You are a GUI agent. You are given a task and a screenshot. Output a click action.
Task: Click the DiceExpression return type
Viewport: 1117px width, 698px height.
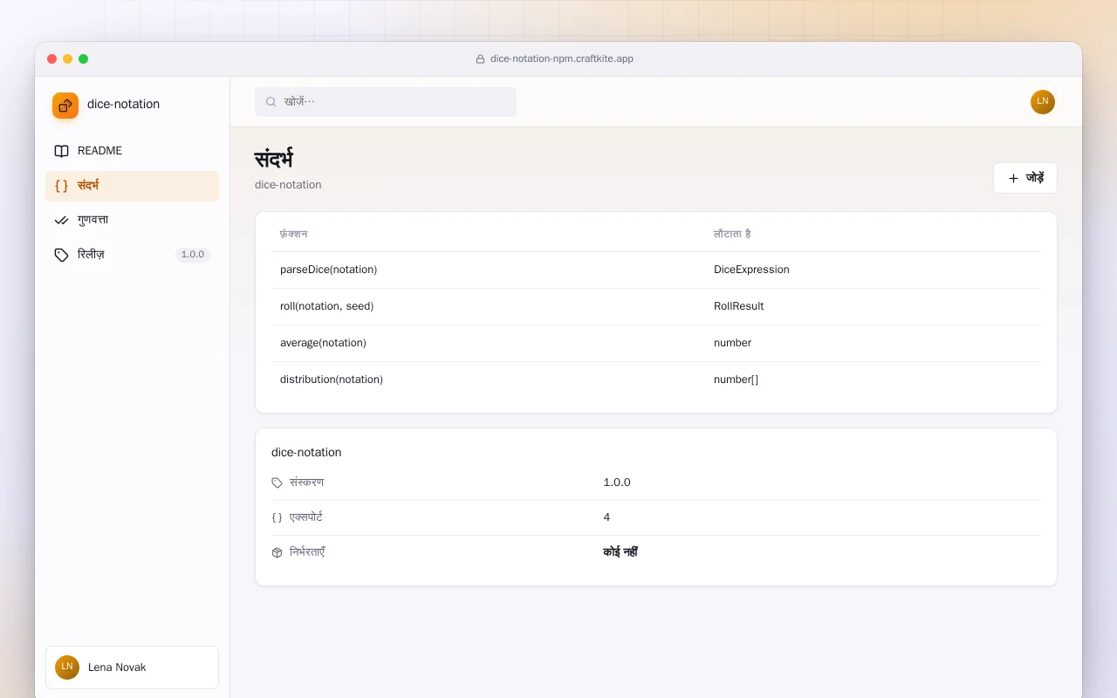tap(751, 270)
